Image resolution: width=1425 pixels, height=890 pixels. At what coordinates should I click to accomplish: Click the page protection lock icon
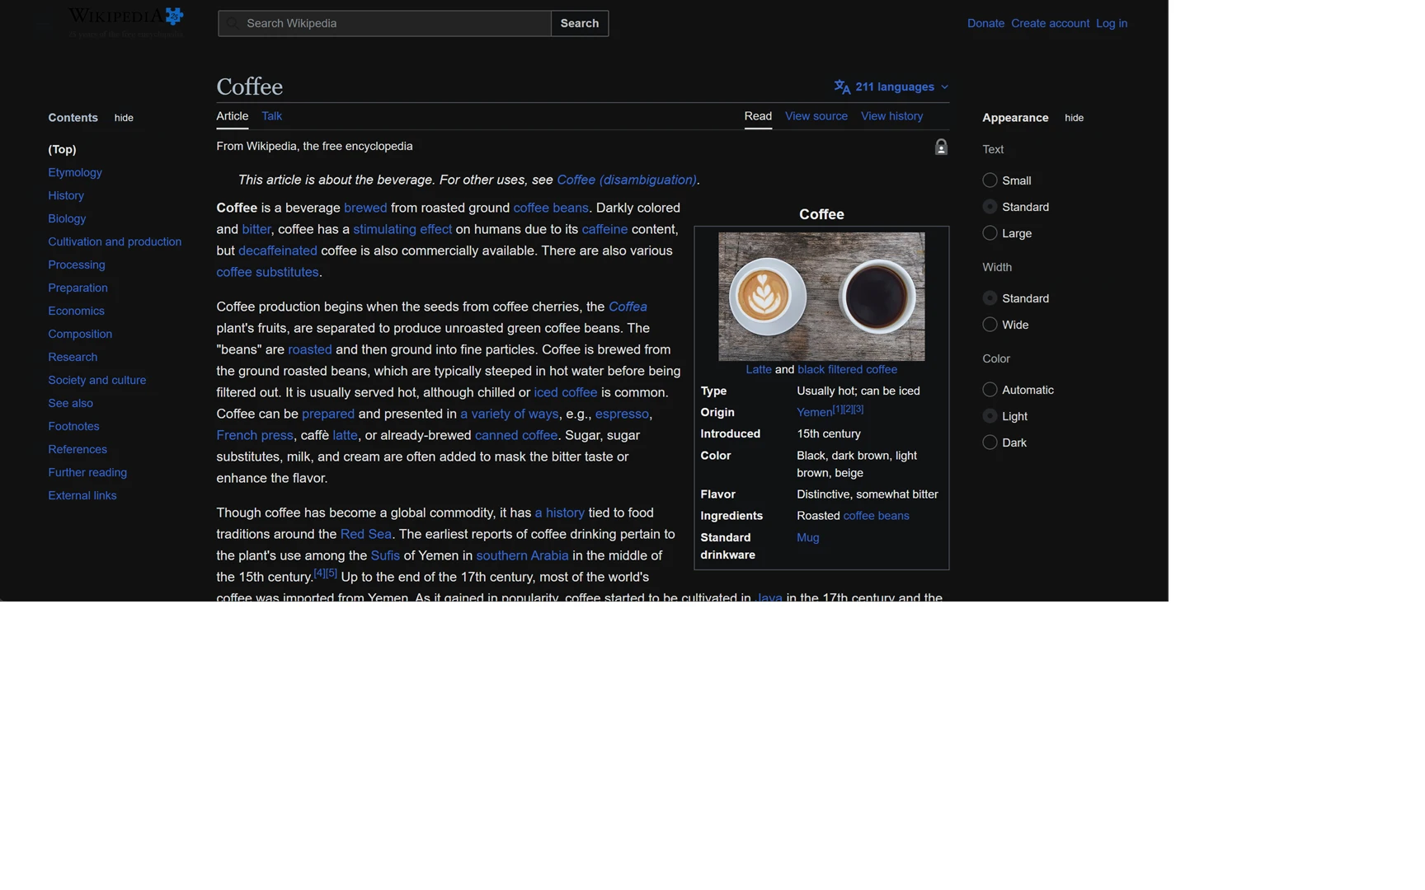(x=941, y=147)
